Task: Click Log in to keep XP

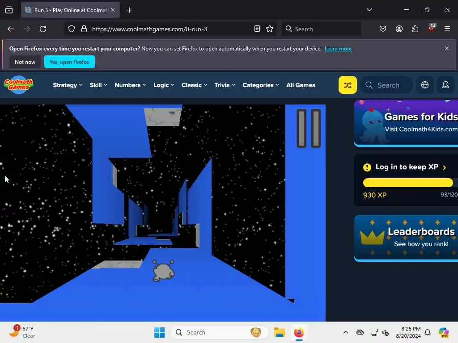Action: [407, 167]
